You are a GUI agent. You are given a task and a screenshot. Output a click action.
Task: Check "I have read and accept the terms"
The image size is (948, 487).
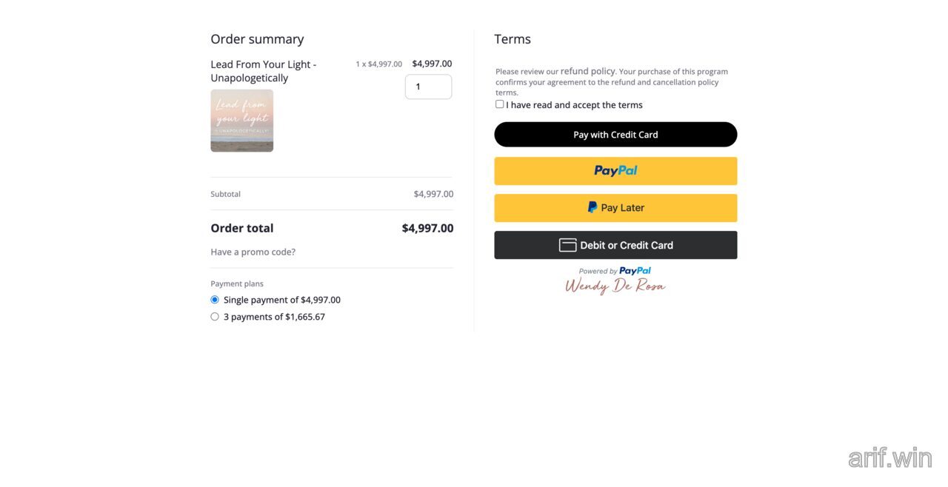tap(499, 104)
